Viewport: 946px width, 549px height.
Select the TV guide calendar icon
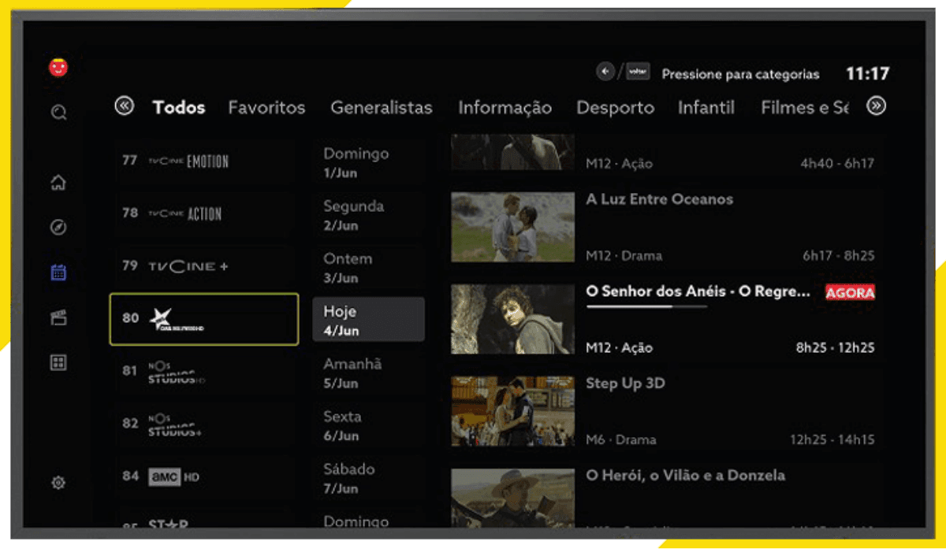58,273
